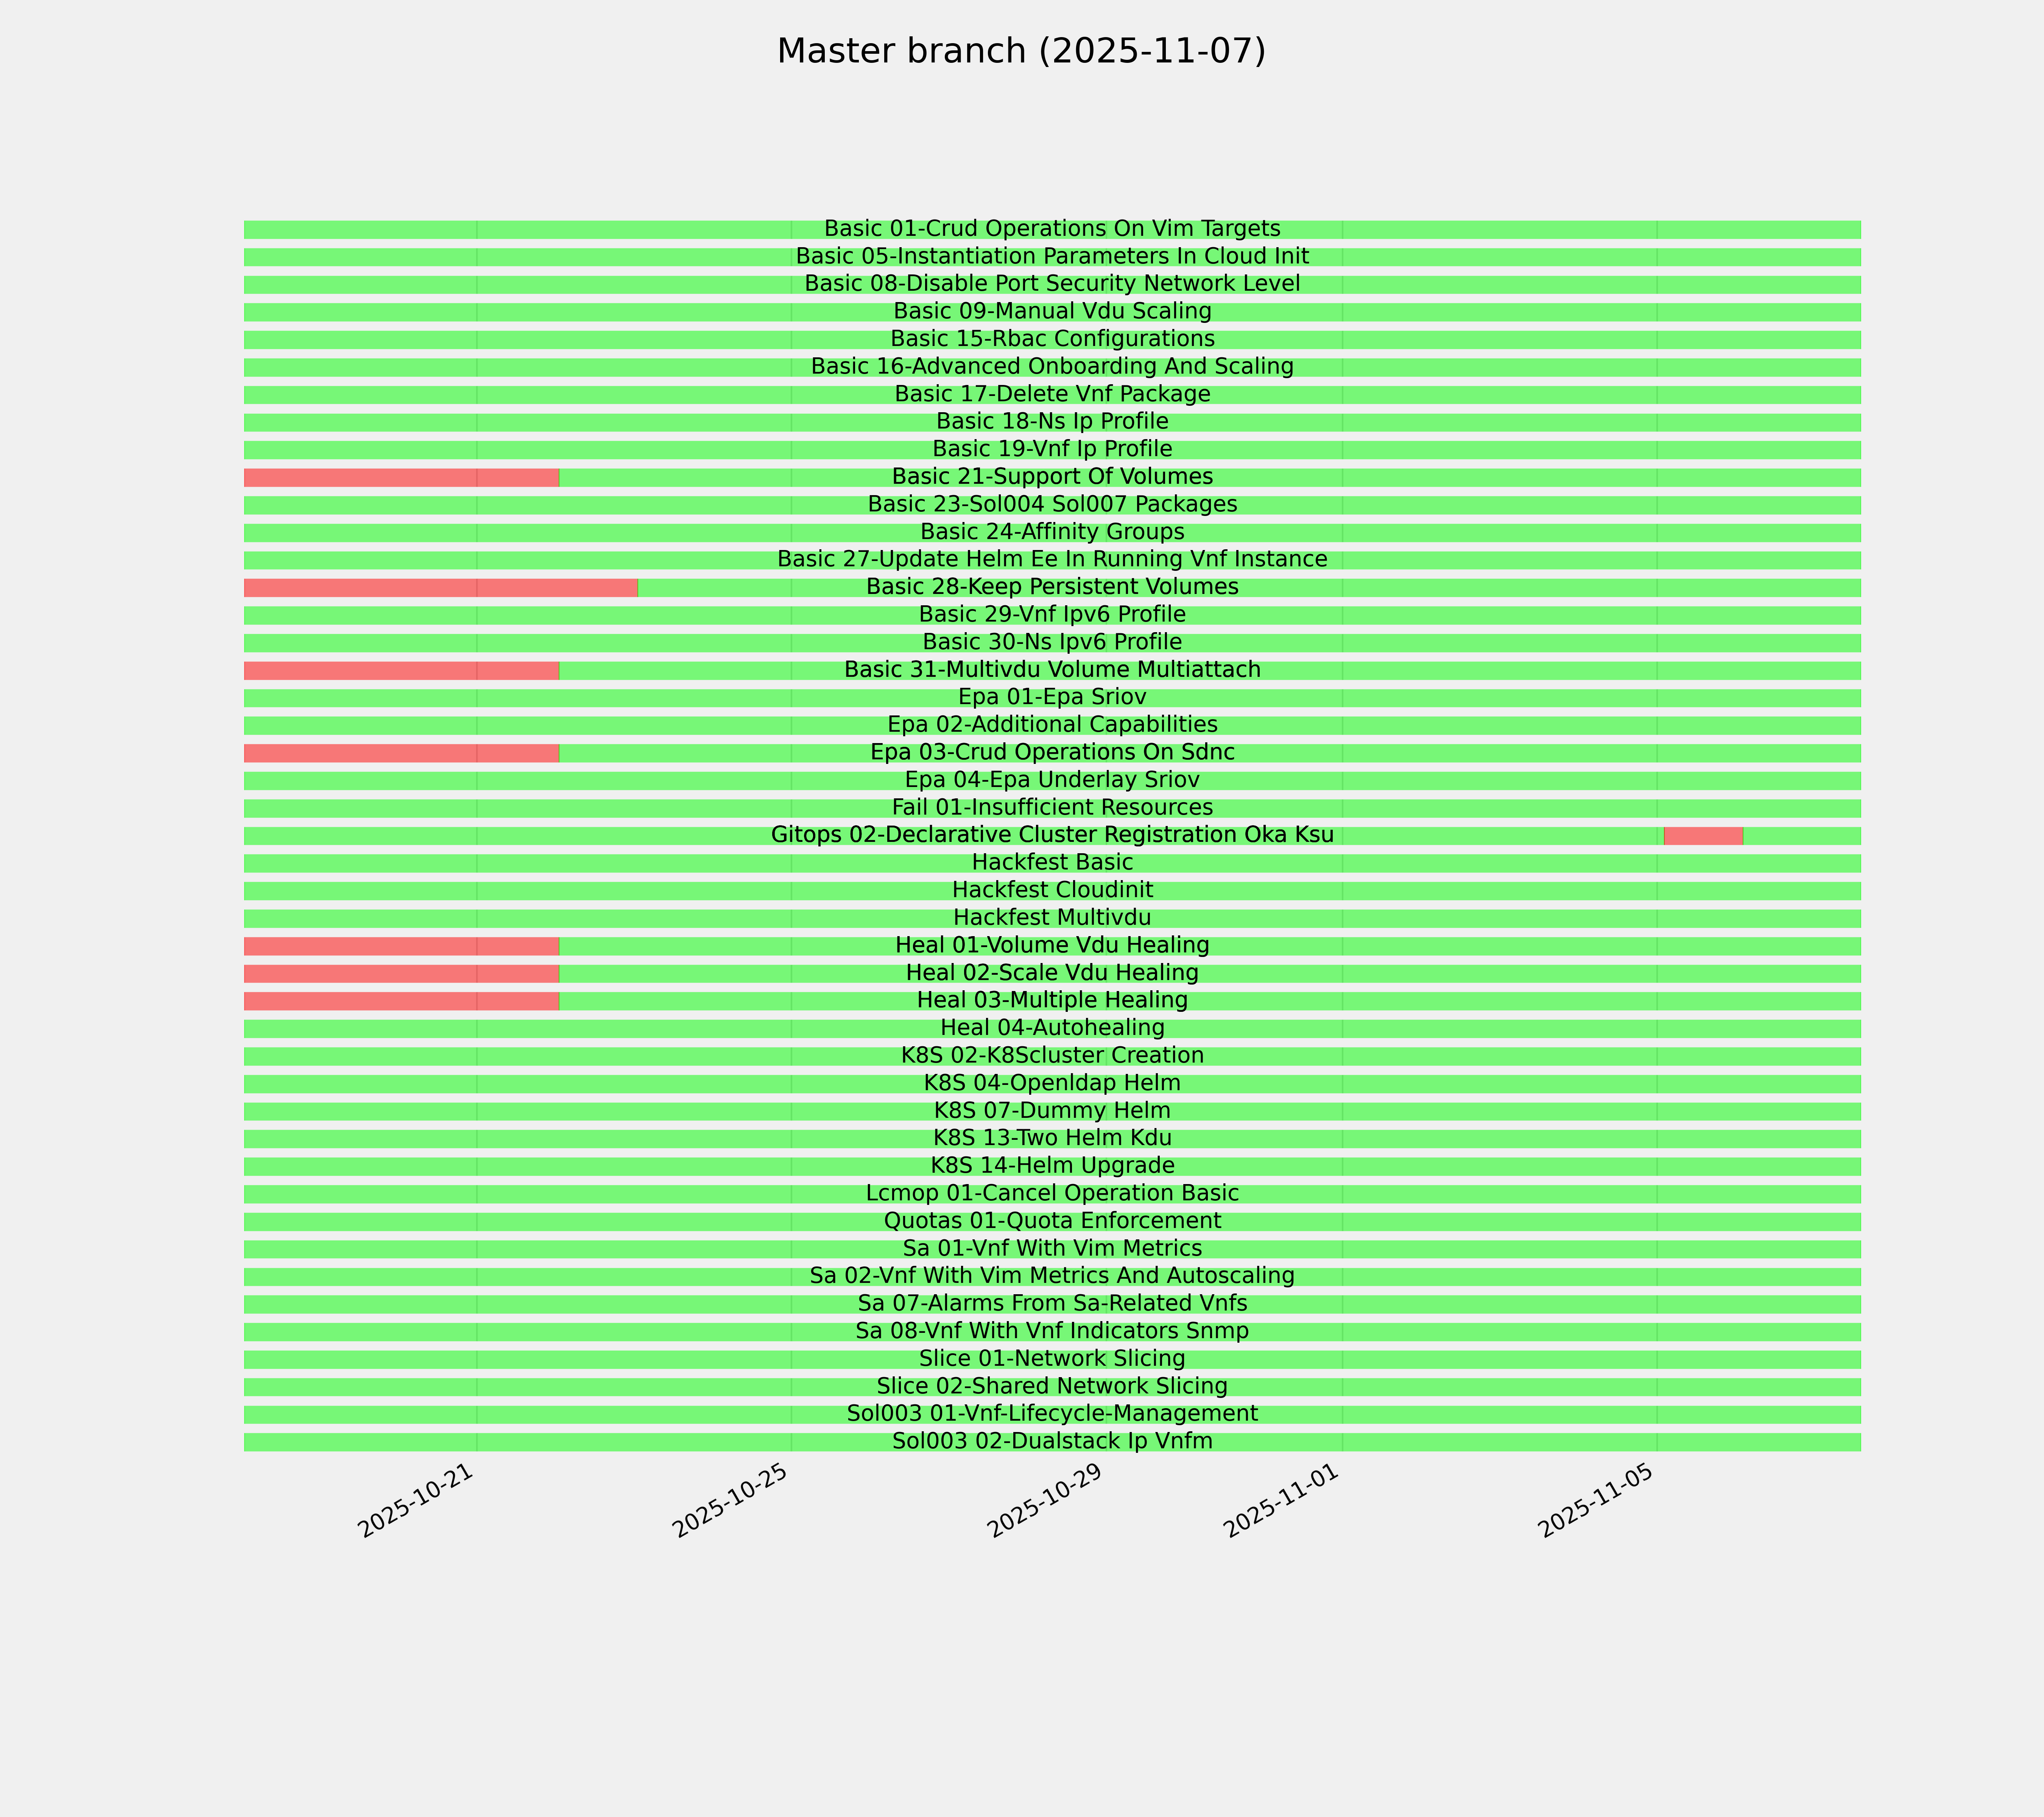Click the K8S 14-Helm Upgrade bar label
The image size is (2044, 1817).
pos(1052,1166)
